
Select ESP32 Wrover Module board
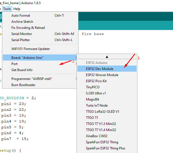[x=107, y=75]
